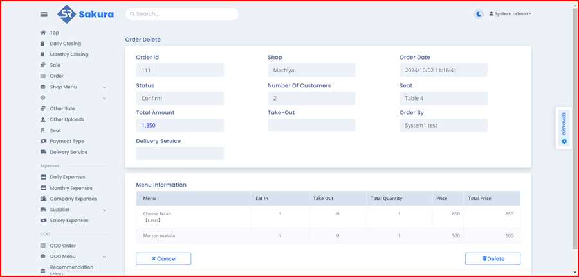The image size is (579, 277).
Task: Expand the Supplier submenu chevron
Action: pos(104,210)
